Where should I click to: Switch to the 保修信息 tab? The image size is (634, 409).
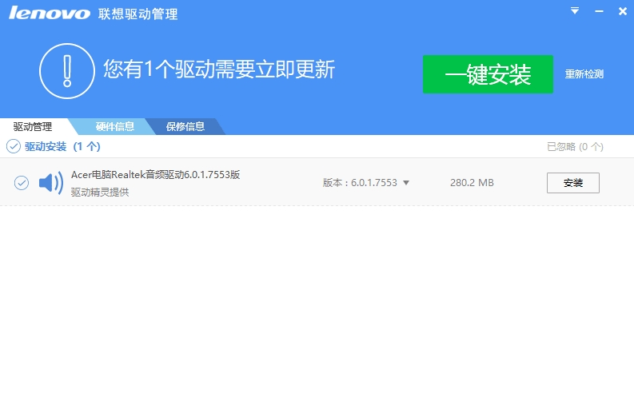(x=185, y=127)
